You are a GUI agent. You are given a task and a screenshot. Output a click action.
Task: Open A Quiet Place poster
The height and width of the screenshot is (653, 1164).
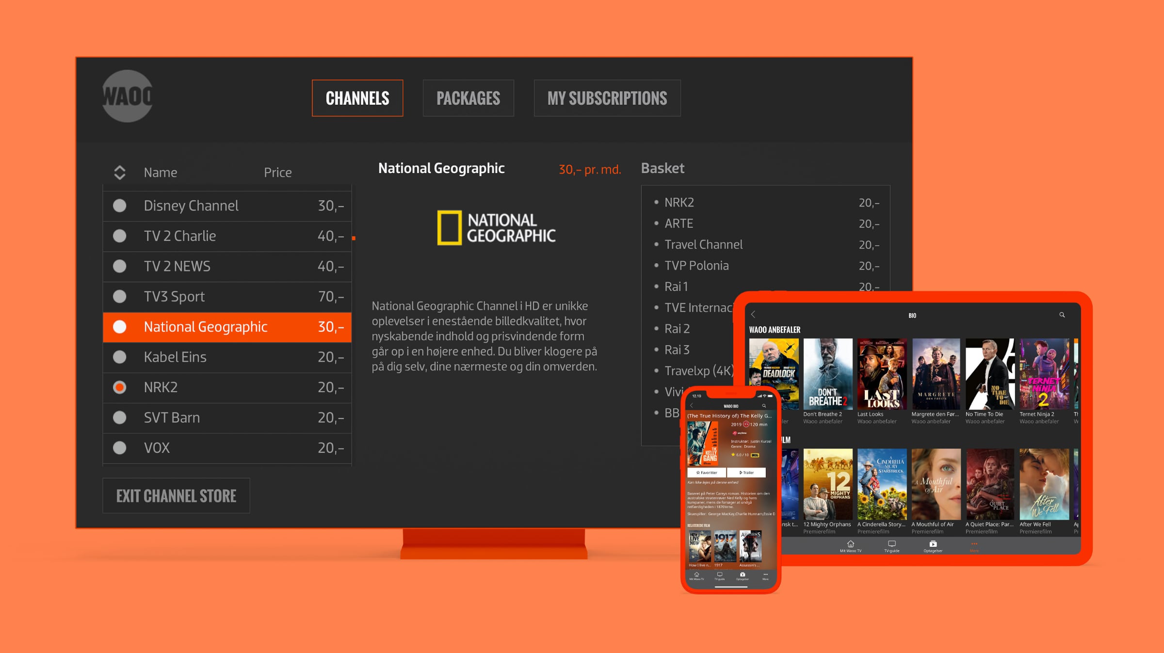[x=990, y=484]
